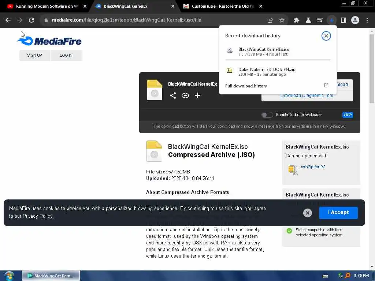375x281 pixels.
Task: Click the browser forward arrow
Action: point(20,20)
